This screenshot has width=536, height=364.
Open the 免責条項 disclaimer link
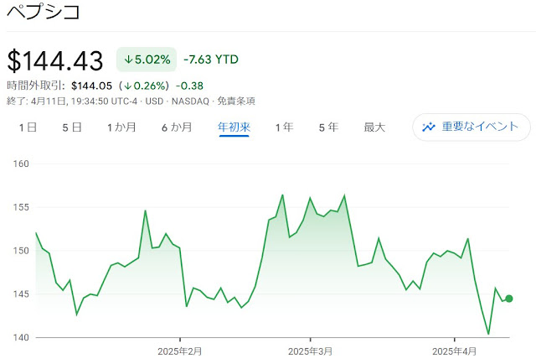point(236,101)
